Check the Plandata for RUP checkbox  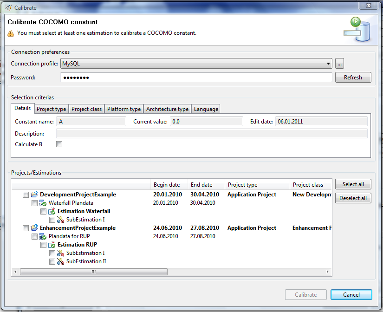coord(34,236)
